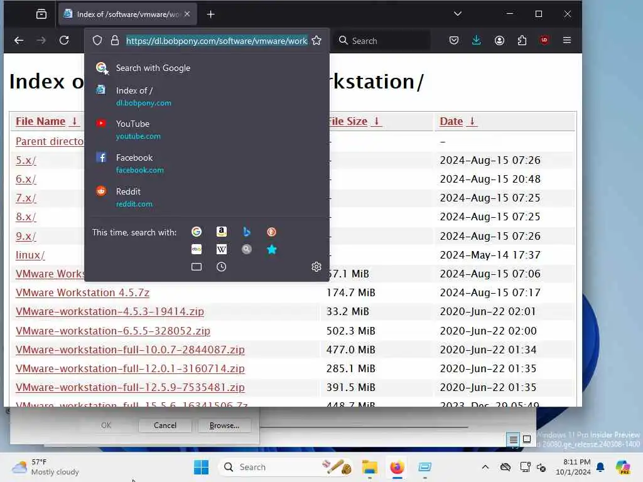This screenshot has height=482, width=643.
Task: Open the 7.x/ folder link
Action: point(26,198)
